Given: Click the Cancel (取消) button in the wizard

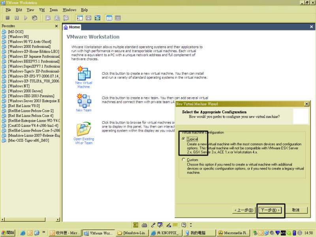Looking at the screenshot, I should coord(296,210).
